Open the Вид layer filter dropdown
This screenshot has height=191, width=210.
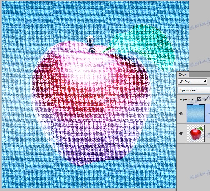coord(193,81)
